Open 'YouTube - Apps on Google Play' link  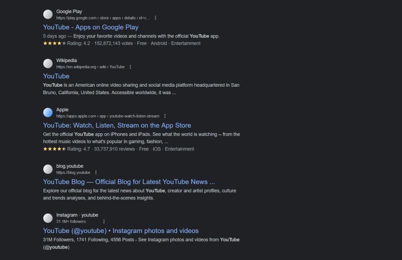(91, 27)
